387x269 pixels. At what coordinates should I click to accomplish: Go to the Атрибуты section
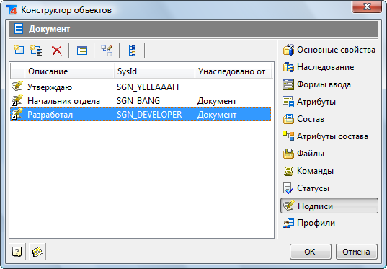coord(309,102)
